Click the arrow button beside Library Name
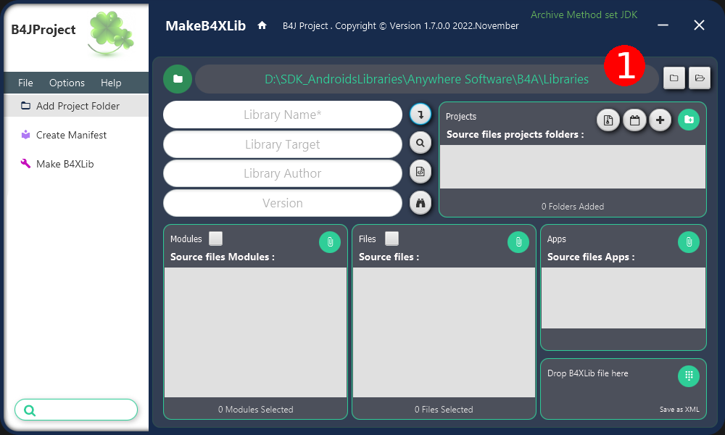The image size is (725, 435). click(x=420, y=114)
